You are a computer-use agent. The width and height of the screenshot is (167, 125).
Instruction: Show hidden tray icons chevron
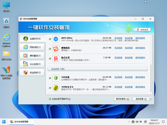(x=129, y=122)
